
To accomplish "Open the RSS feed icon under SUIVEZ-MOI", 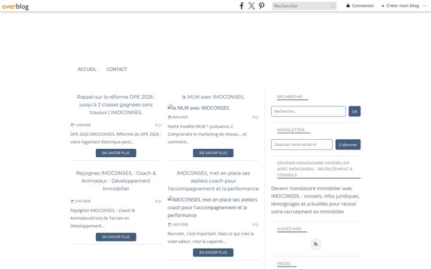I will pyautogui.click(x=316, y=244).
